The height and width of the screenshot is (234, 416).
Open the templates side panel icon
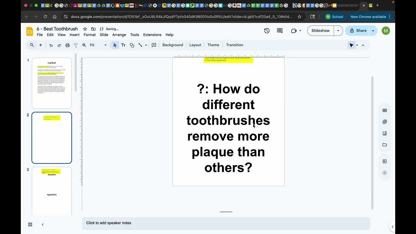[x=385, y=110]
